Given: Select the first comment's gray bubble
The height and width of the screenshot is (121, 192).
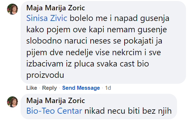Looking at the screenshot, I should tap(103, 43).
